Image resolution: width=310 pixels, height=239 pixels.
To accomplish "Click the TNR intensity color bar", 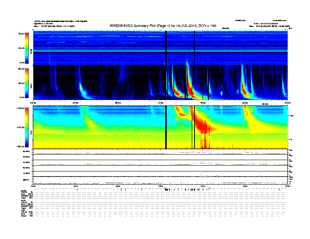I will tap(27, 127).
